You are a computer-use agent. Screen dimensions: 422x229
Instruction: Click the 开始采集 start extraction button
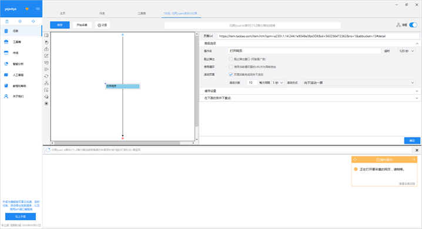[82, 25]
